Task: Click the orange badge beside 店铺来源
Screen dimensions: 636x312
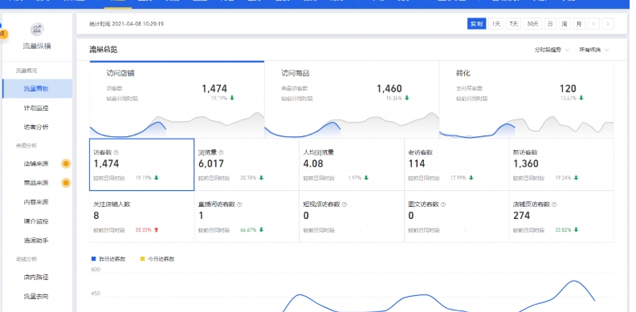Action: [x=66, y=164]
